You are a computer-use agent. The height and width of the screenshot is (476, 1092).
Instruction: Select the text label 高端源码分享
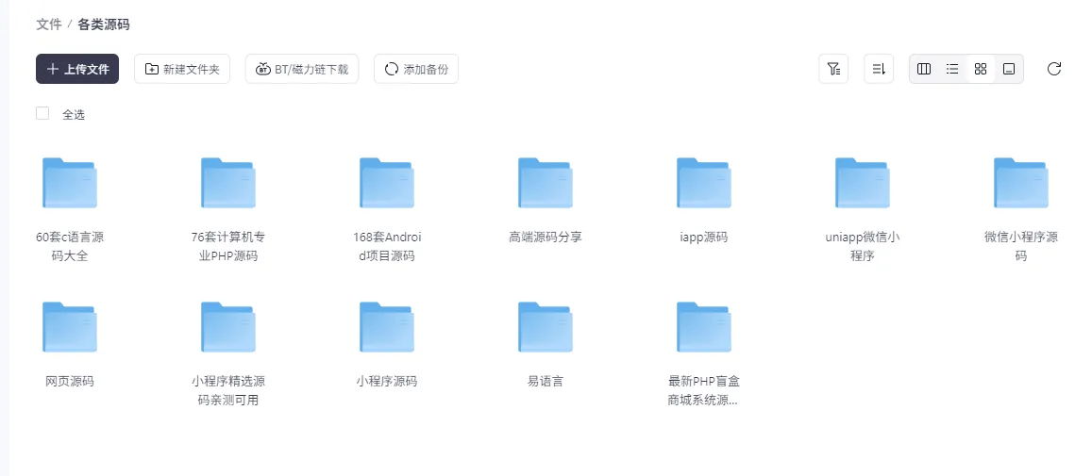tap(546, 237)
